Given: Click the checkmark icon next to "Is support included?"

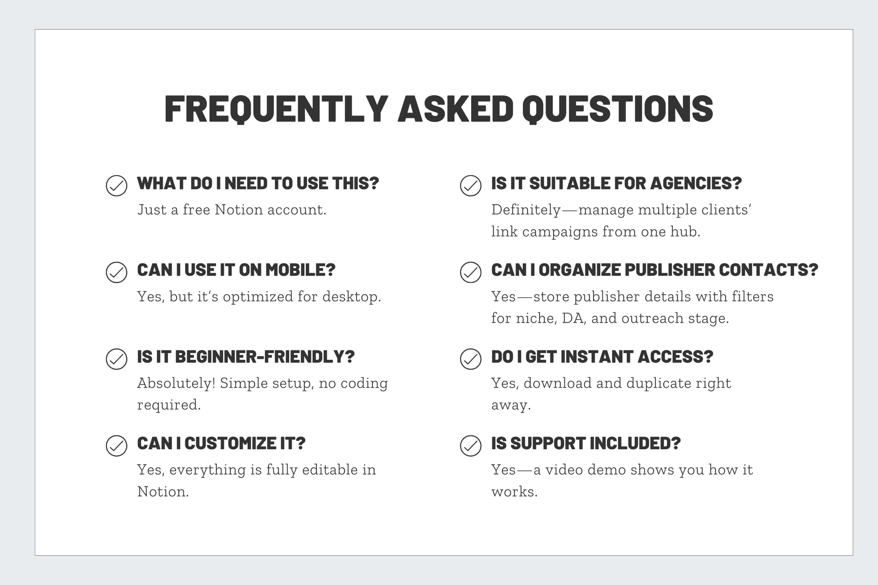Looking at the screenshot, I should pos(470,446).
